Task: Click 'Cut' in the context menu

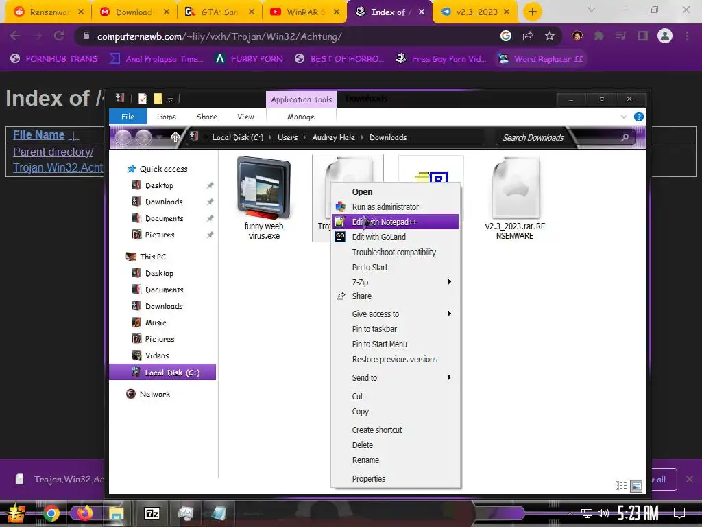Action: [x=396, y=396]
